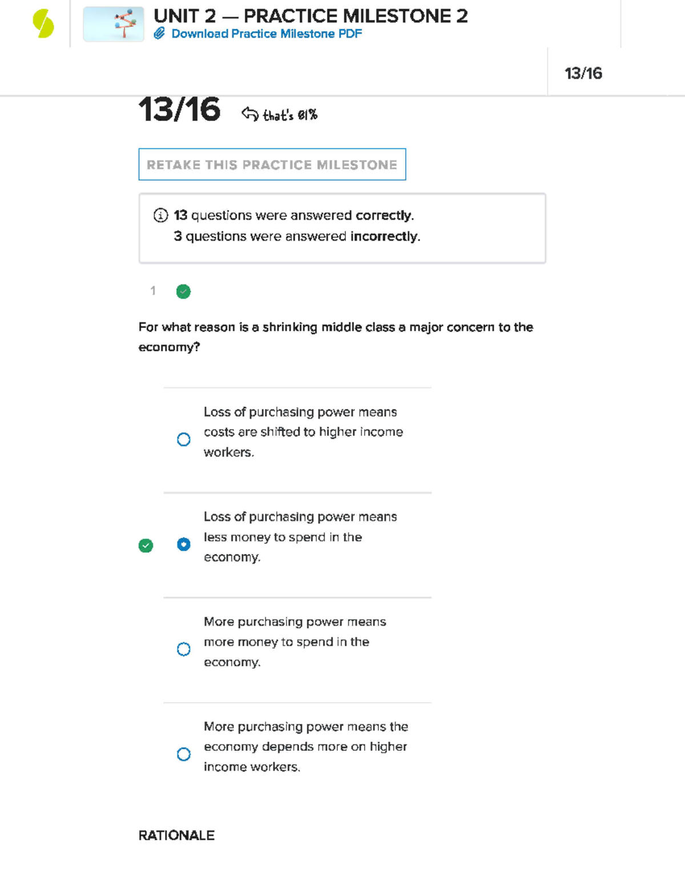Screen dimensions: 685x886
Task: Click "13 questions were answered correctly" text
Action: pos(294,215)
